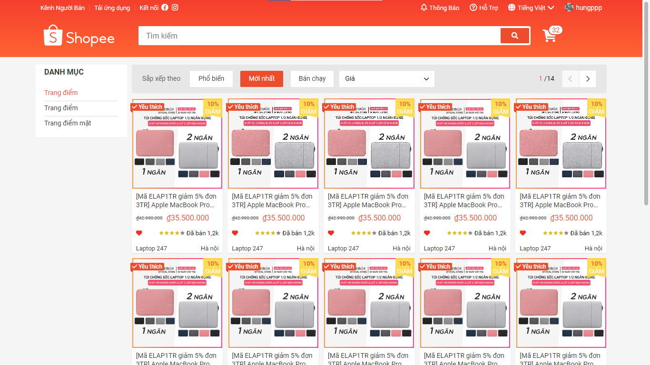
Task: Open the Tải ứng dụng link
Action: coord(112,7)
